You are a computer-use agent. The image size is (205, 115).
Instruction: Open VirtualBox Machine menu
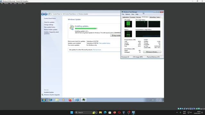(x=6, y=4)
